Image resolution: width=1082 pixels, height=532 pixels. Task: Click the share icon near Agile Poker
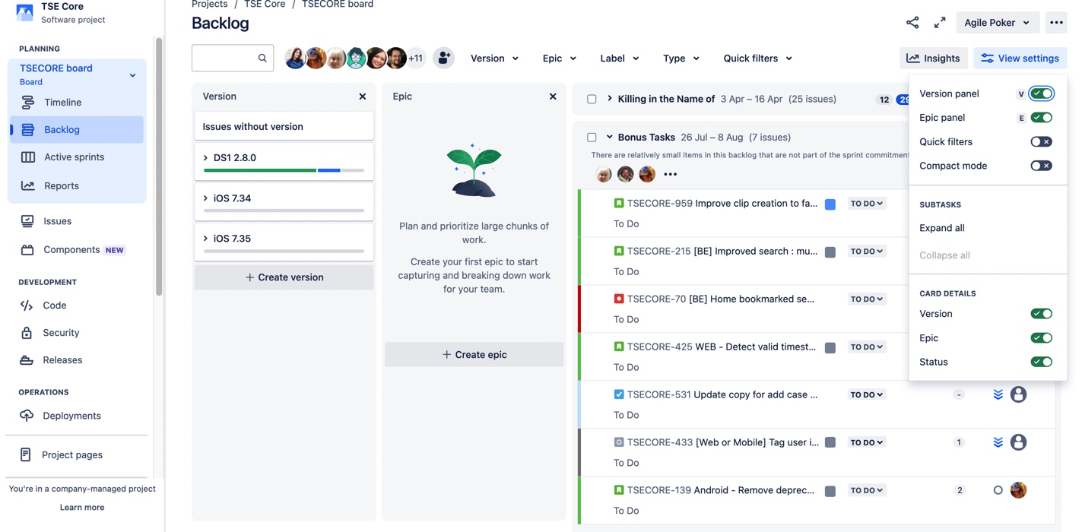[912, 23]
